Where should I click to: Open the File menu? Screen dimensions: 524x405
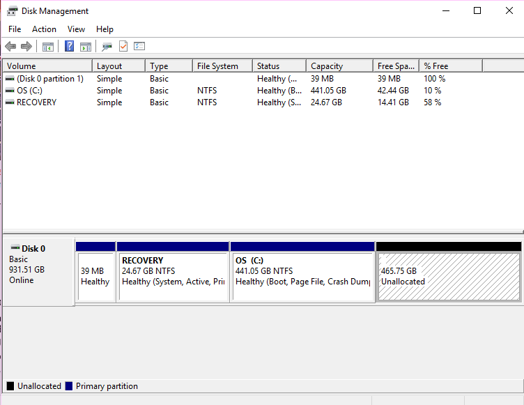15,29
